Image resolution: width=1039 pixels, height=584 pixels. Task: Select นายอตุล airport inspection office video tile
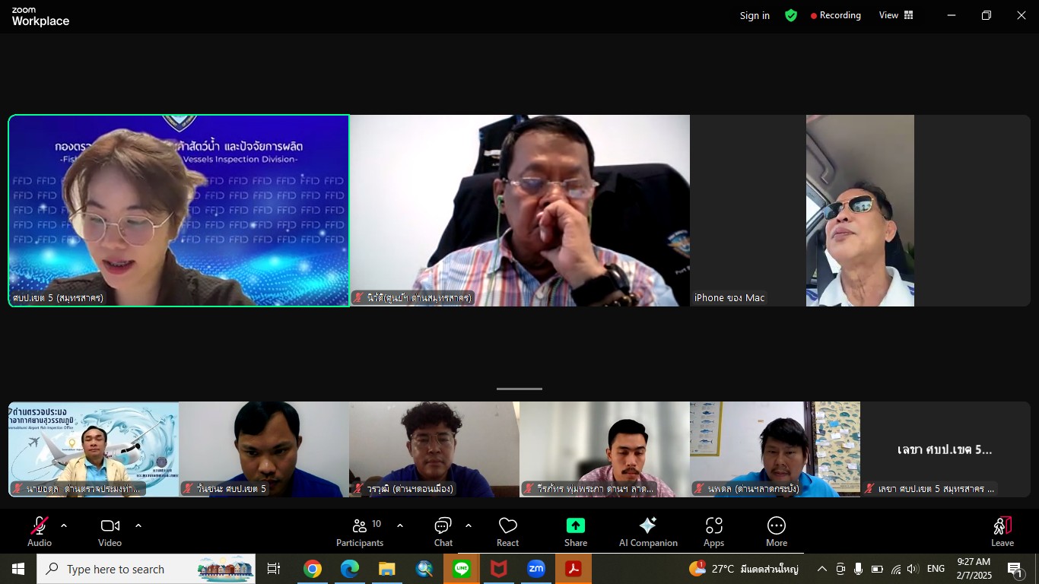[94, 449]
